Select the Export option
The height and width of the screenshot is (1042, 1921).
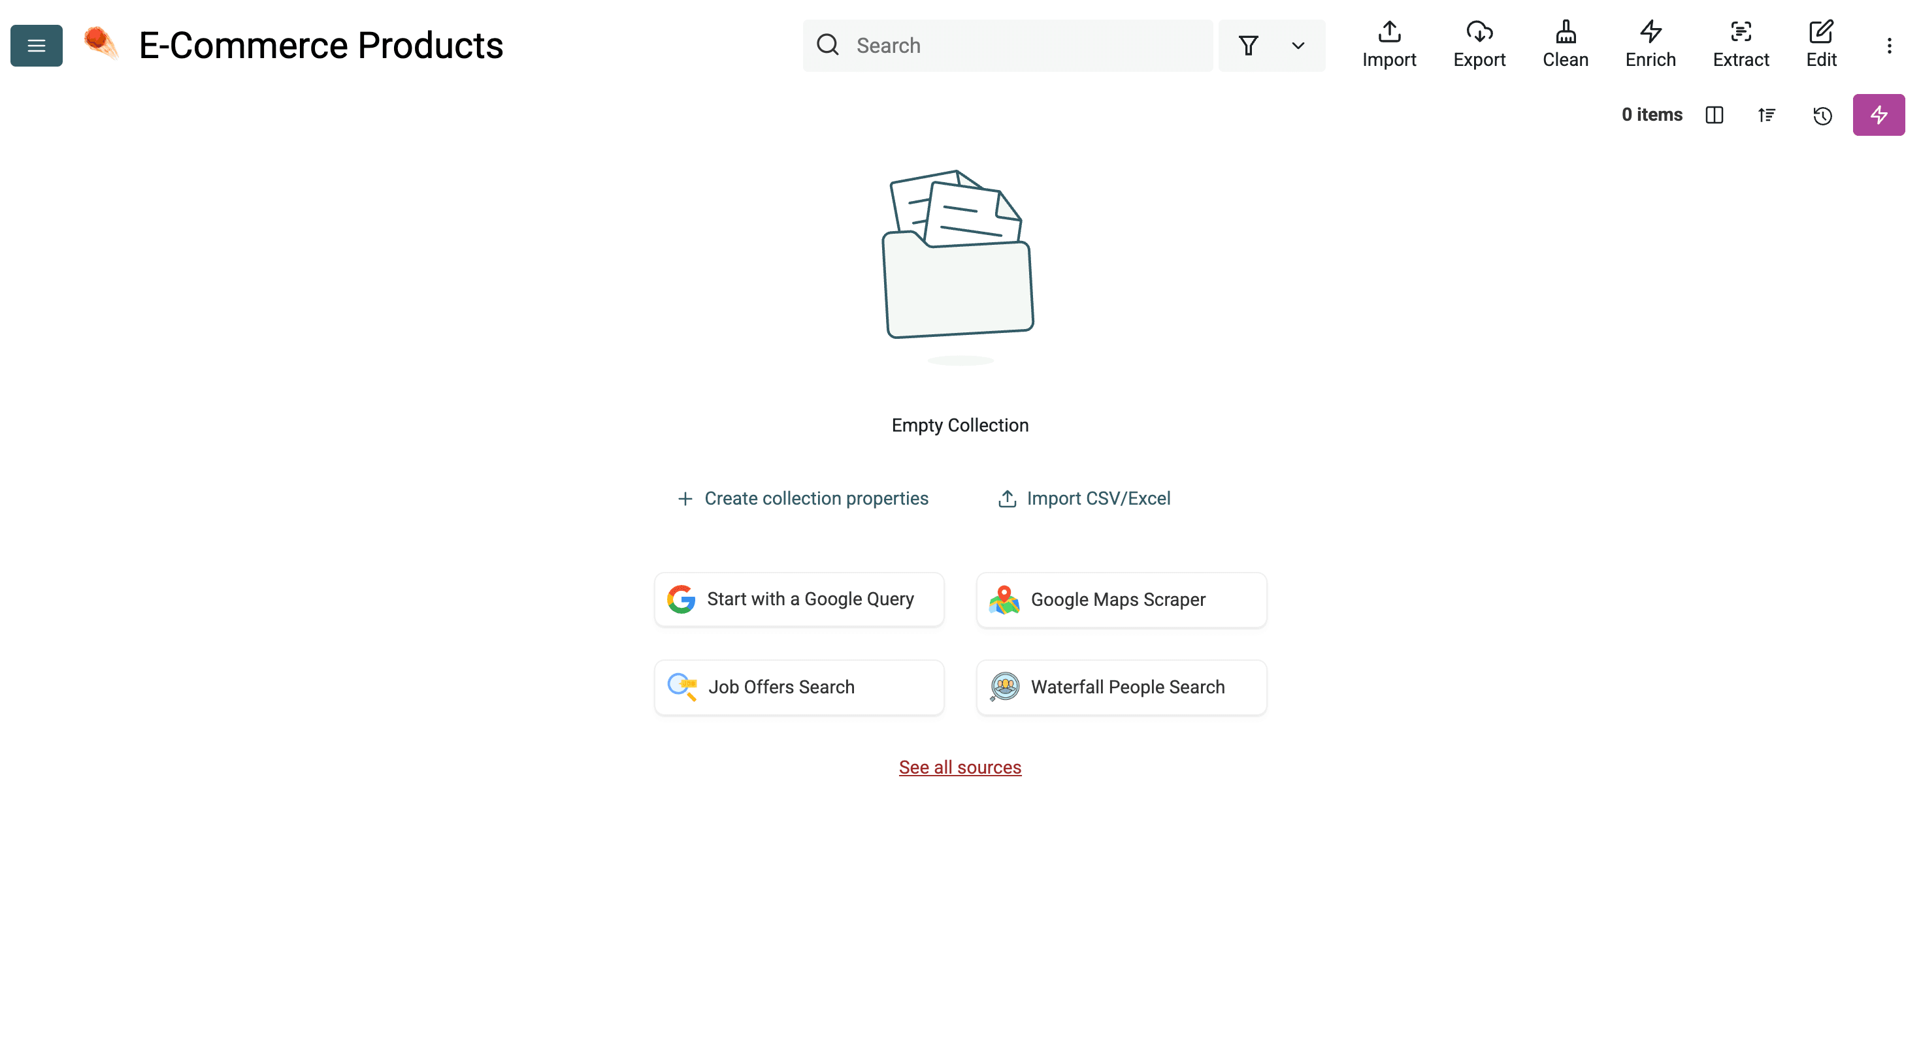click(x=1479, y=44)
